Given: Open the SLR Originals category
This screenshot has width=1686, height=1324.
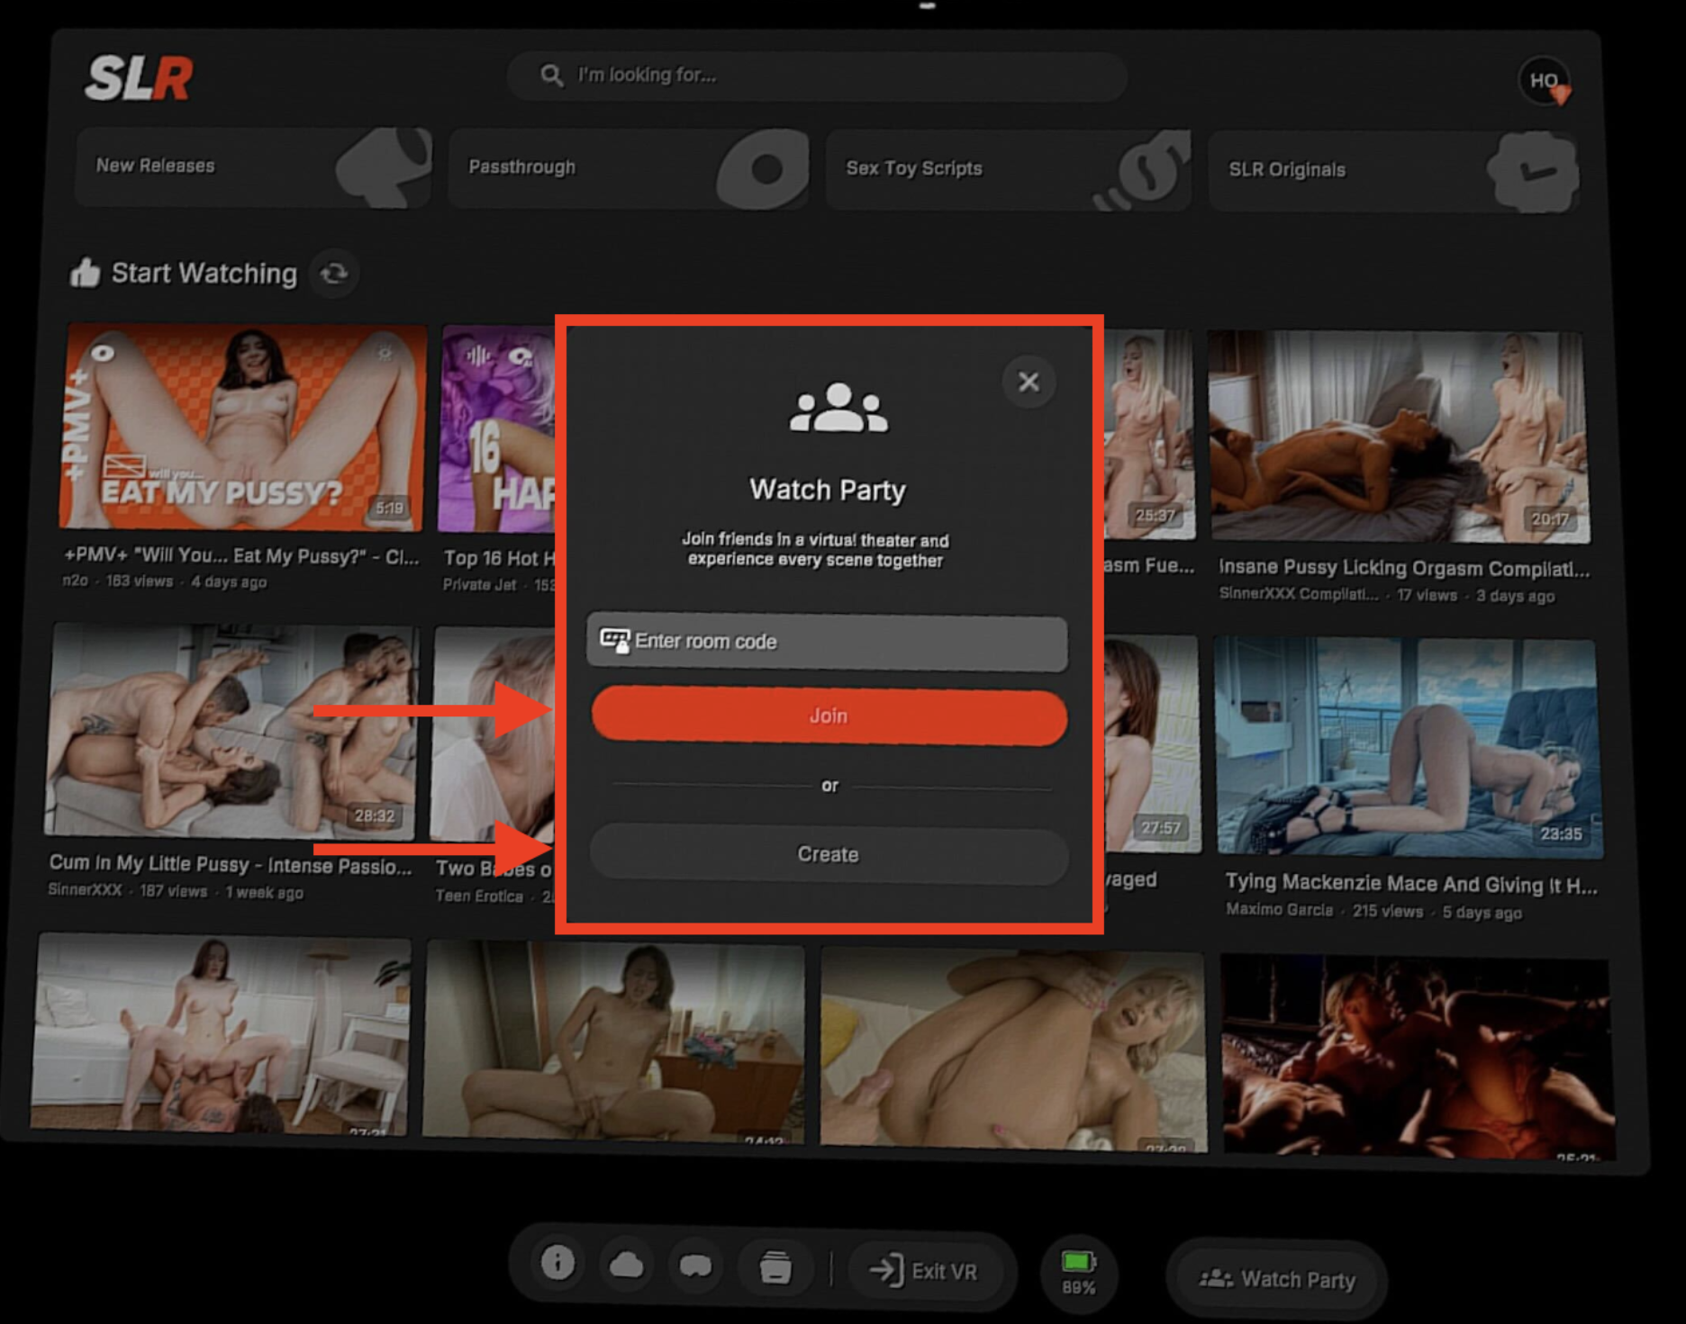Looking at the screenshot, I should 1393,171.
